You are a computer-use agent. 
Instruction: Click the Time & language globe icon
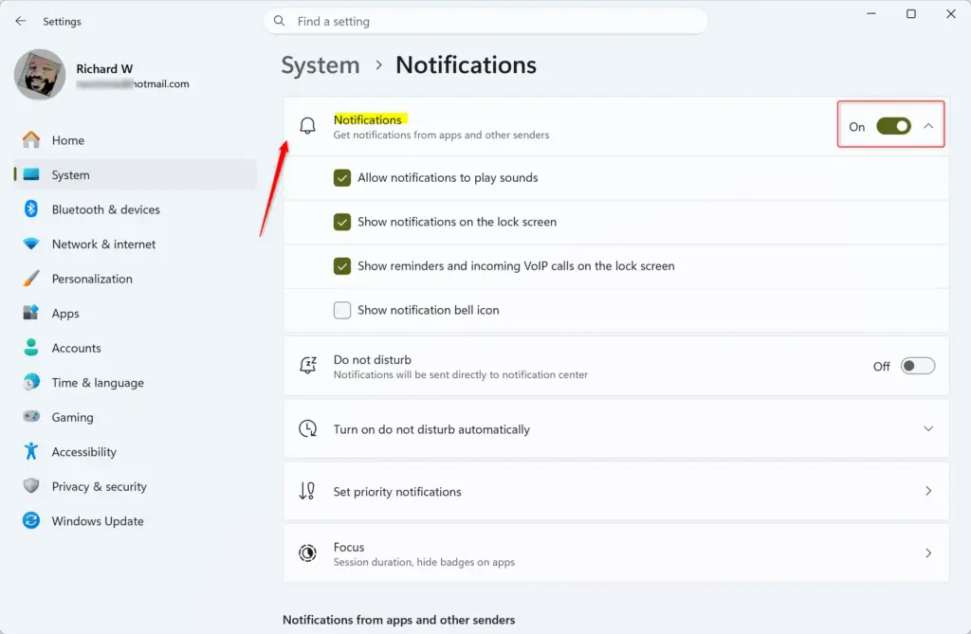point(31,382)
